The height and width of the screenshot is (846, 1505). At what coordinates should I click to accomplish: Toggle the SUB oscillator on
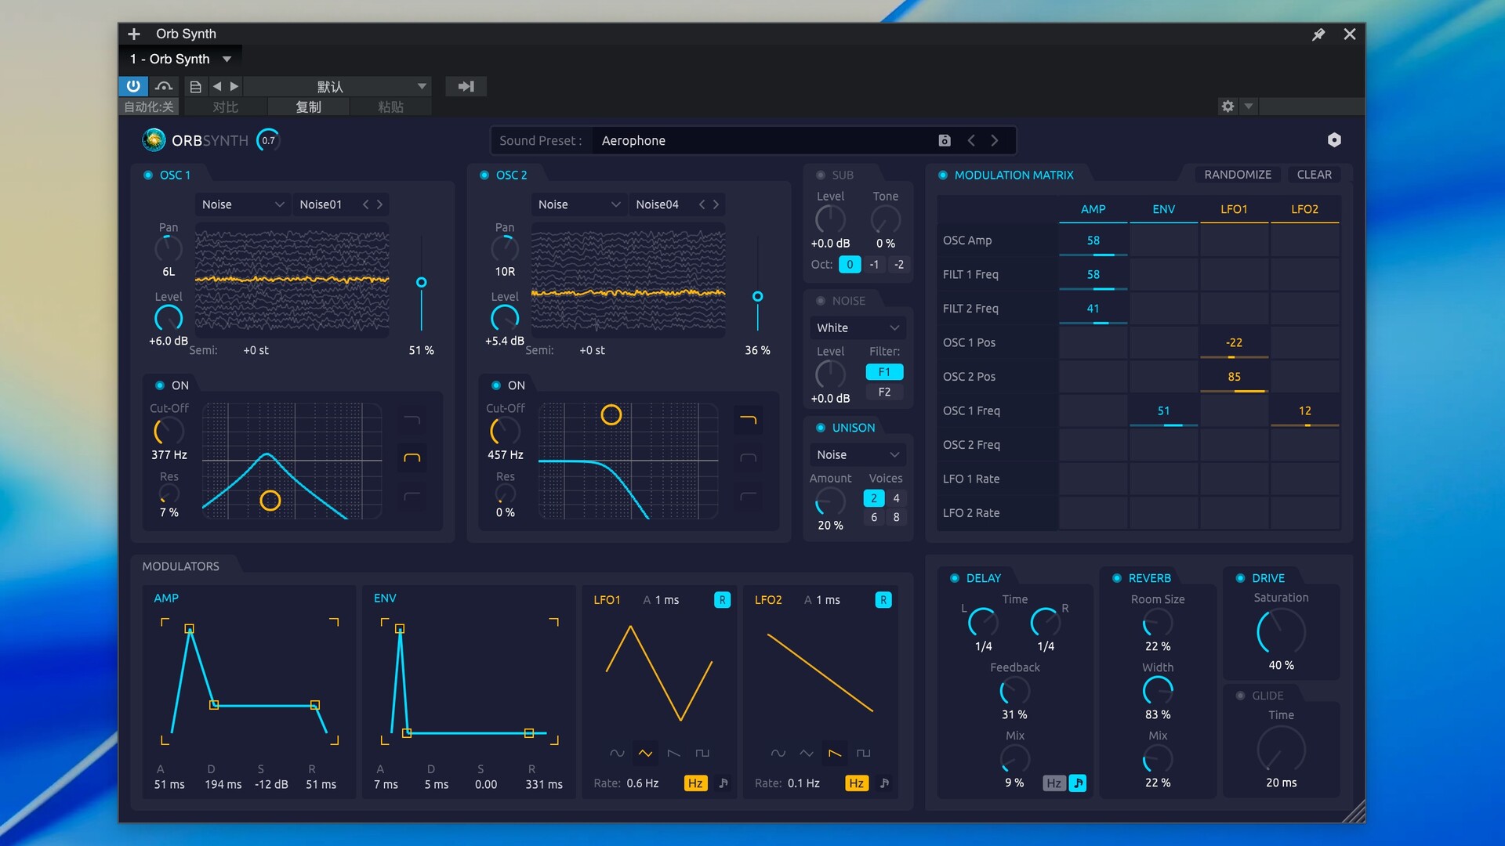point(821,175)
